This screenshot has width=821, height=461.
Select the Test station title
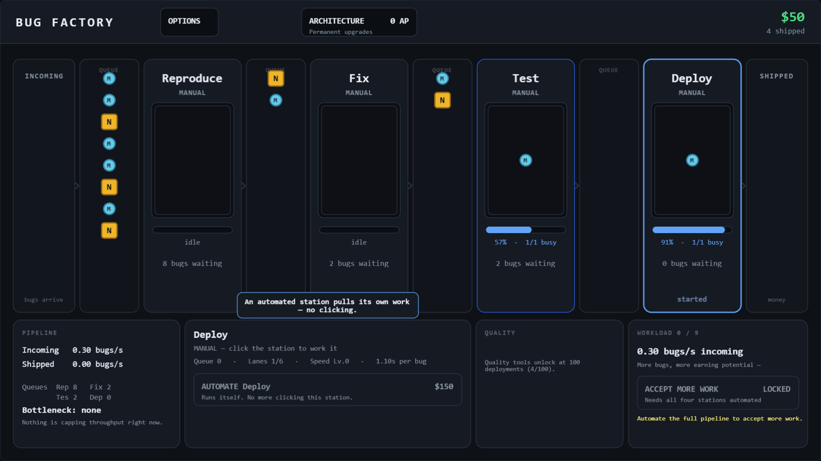point(526,79)
